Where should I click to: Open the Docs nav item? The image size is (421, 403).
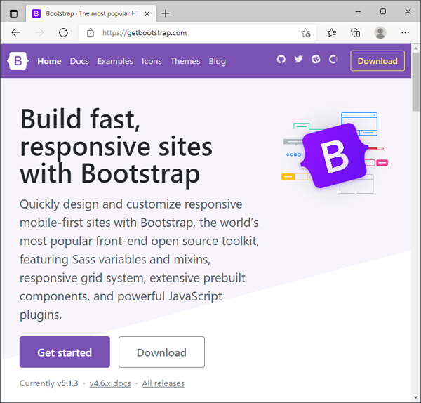click(x=79, y=61)
